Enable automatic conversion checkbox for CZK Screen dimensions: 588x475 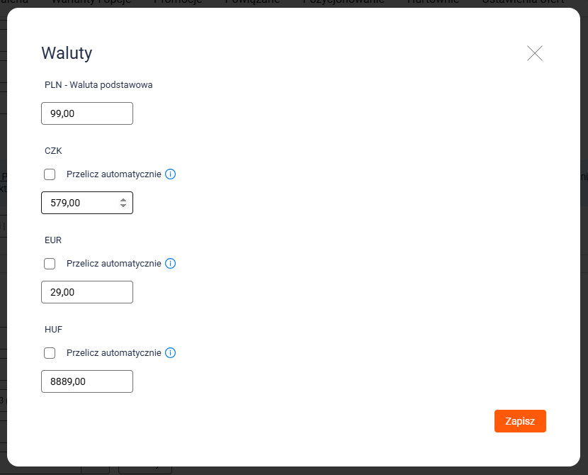50,174
